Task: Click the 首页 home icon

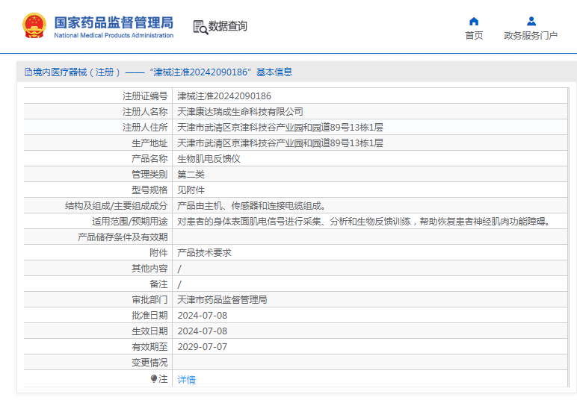Action: click(x=474, y=22)
